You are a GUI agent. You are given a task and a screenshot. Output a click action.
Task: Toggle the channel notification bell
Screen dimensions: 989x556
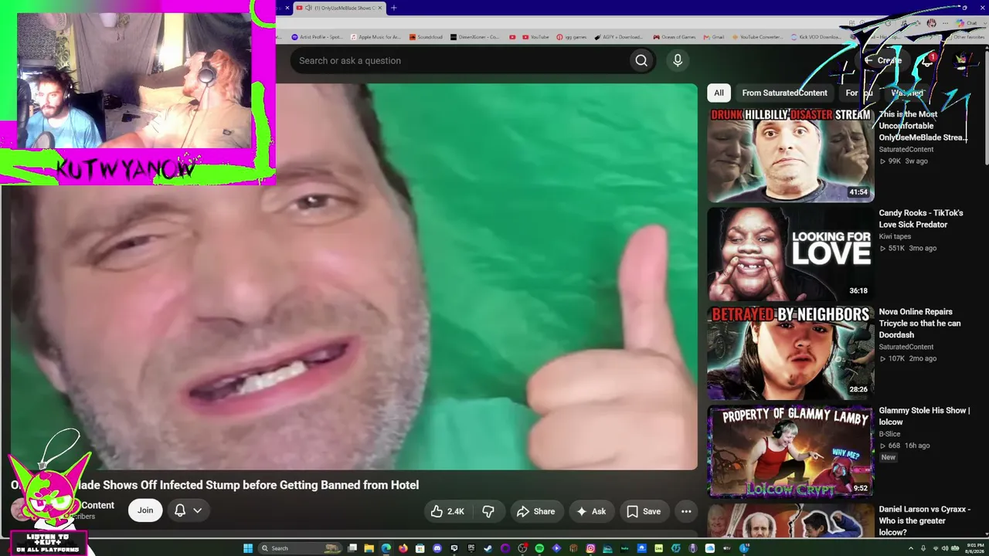tap(180, 510)
